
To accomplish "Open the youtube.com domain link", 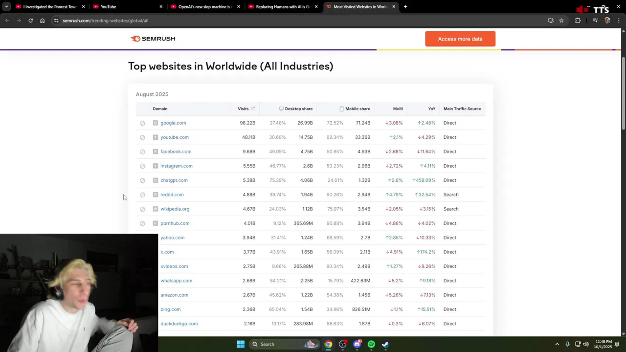I will 175,137.
